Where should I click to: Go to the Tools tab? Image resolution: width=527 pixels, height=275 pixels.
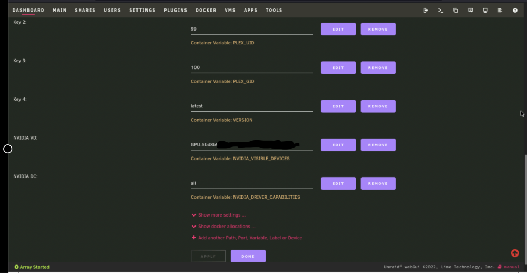(x=274, y=11)
